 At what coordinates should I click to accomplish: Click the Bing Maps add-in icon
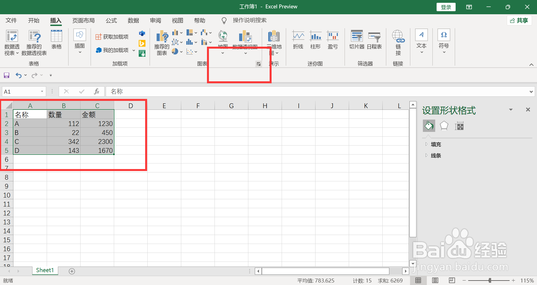tap(142, 43)
